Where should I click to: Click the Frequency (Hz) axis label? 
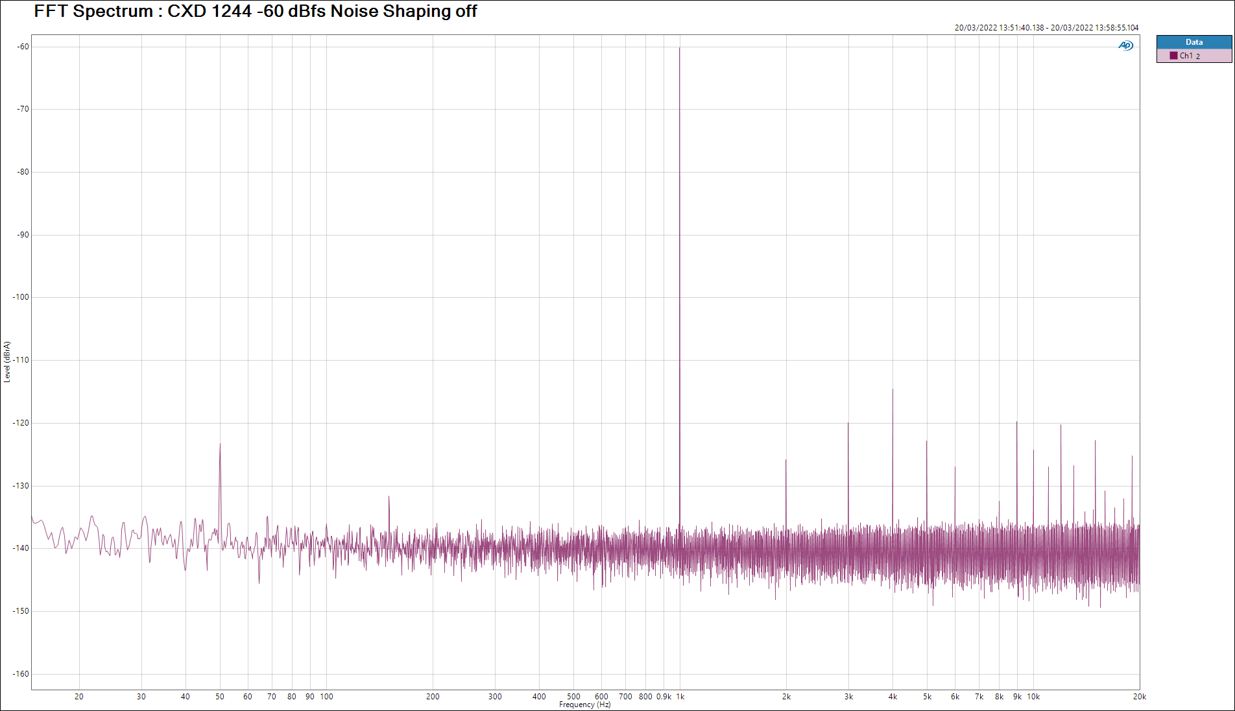tap(584, 705)
